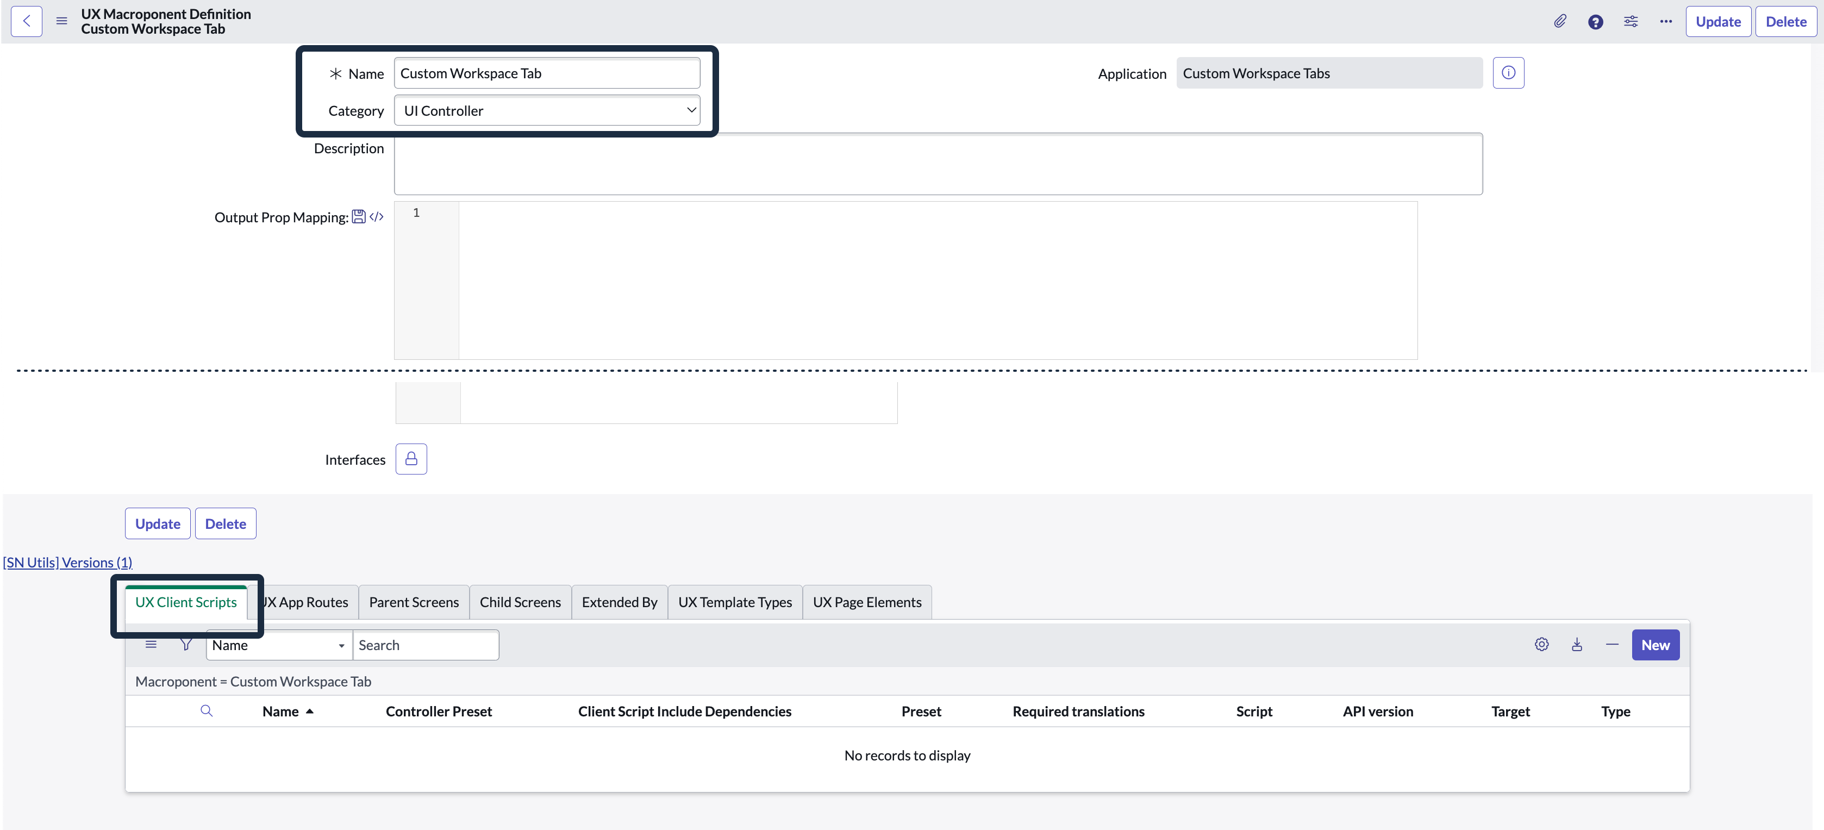Open the help question mark icon
1824x830 pixels.
[1595, 21]
